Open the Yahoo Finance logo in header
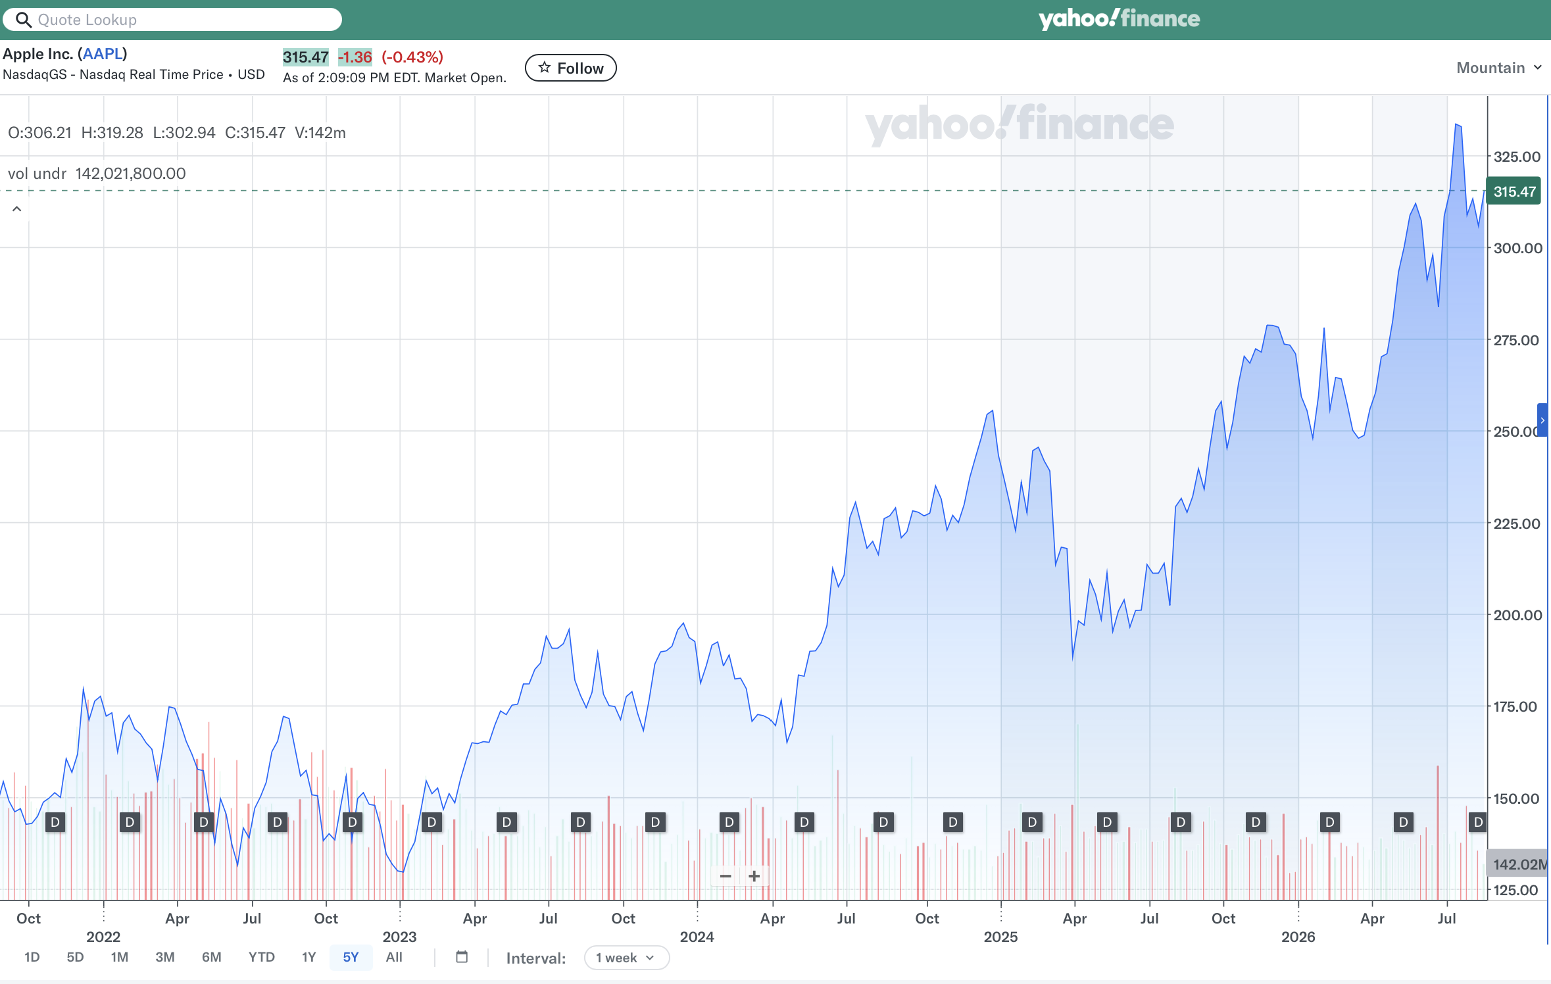Image resolution: width=1551 pixels, height=984 pixels. click(x=1119, y=18)
